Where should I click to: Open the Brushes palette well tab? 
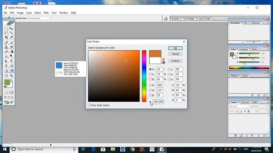pyautogui.click(x=175, y=19)
